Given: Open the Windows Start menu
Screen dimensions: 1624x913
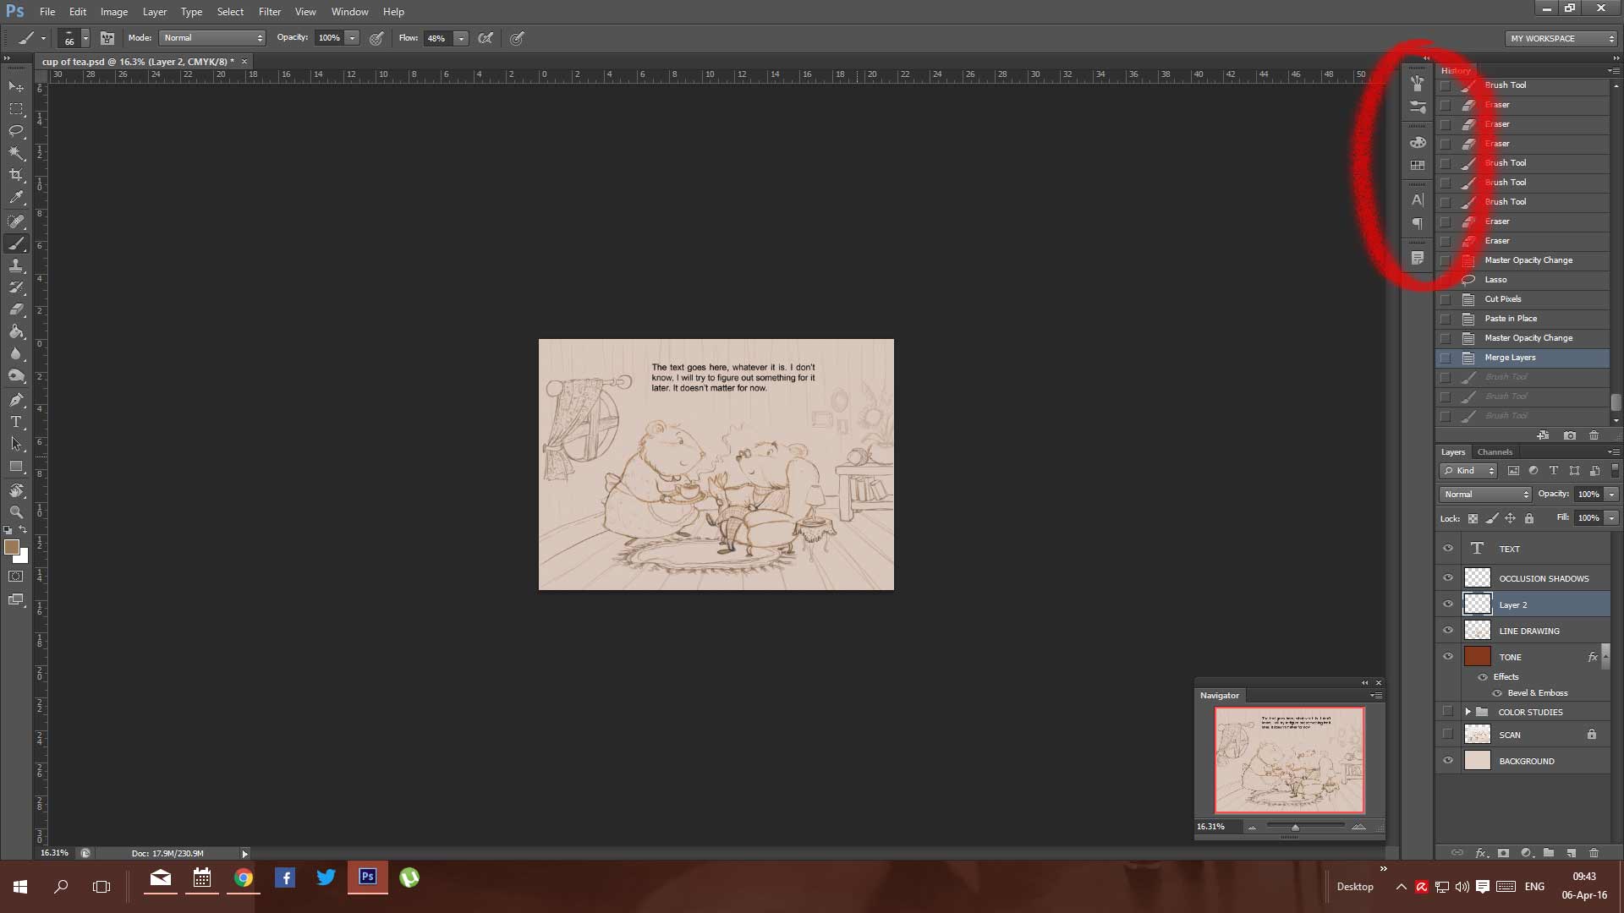Looking at the screenshot, I should [20, 887].
